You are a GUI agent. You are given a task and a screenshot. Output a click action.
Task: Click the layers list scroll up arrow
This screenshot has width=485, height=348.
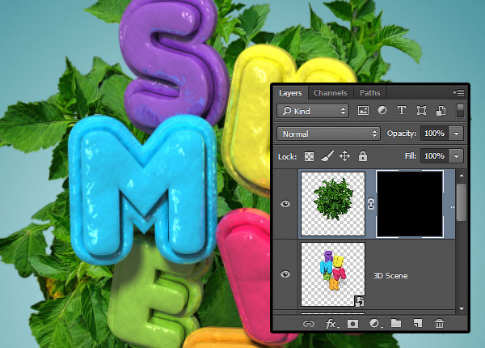click(x=462, y=176)
